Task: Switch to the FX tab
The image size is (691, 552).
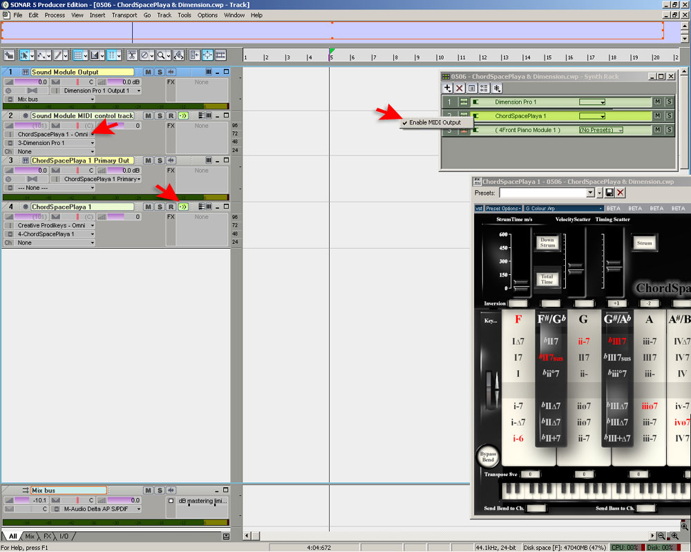Action: tap(47, 536)
